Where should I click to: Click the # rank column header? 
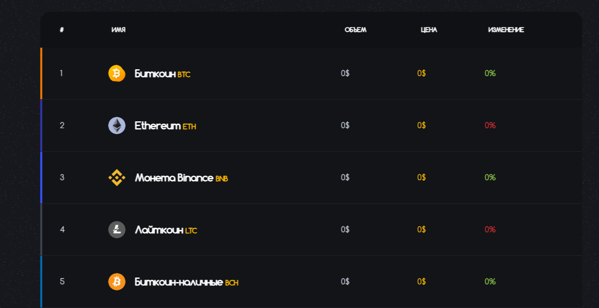pos(62,30)
